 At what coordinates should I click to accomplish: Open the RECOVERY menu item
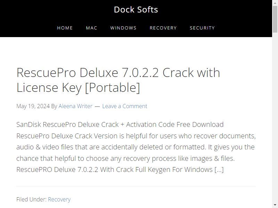(x=163, y=28)
